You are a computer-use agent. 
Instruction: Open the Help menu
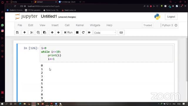(109, 25)
